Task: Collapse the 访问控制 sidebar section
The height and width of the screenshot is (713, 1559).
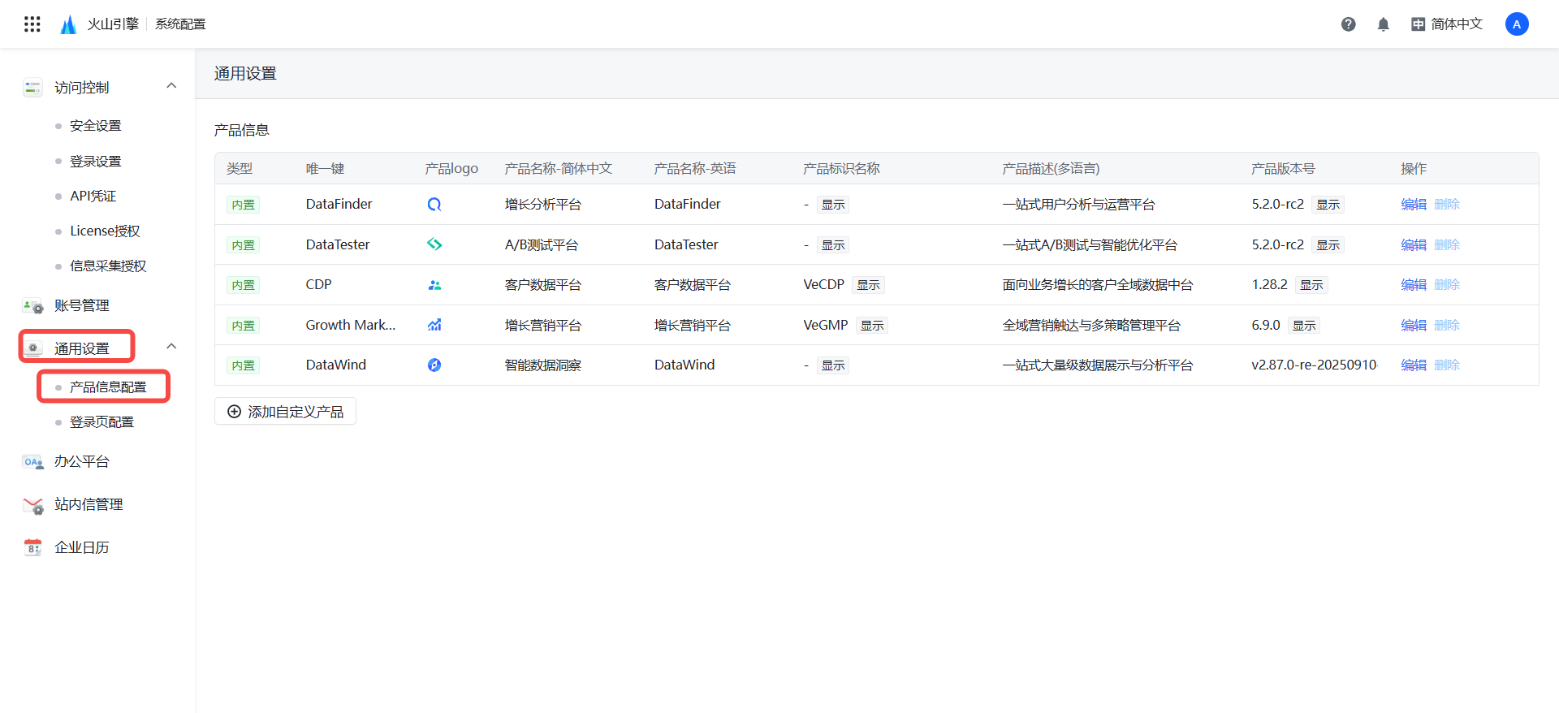Action: pyautogui.click(x=171, y=86)
